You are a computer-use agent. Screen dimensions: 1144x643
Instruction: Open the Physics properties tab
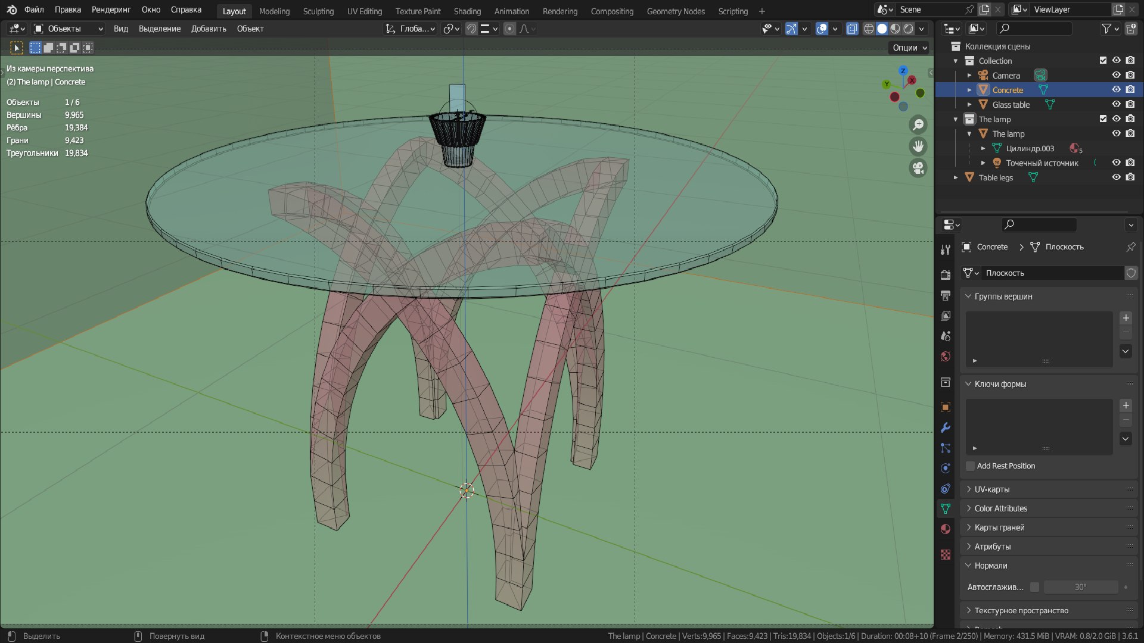click(x=946, y=468)
